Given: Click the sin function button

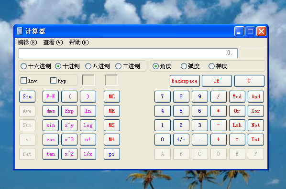Looking at the screenshot, I should (x=51, y=125).
